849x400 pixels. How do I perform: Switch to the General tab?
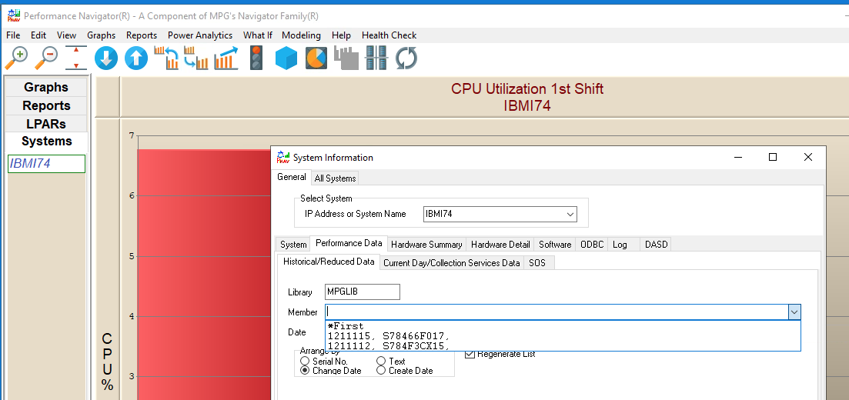coord(291,177)
